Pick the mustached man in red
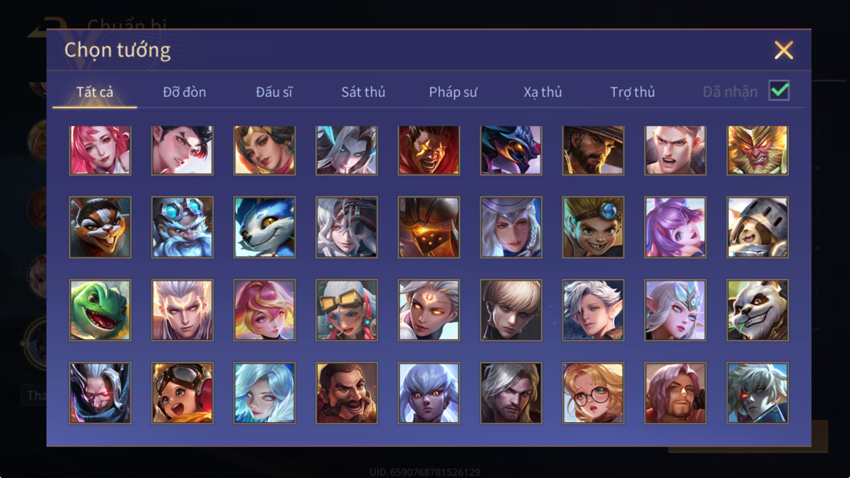The image size is (850, 478). point(346,393)
